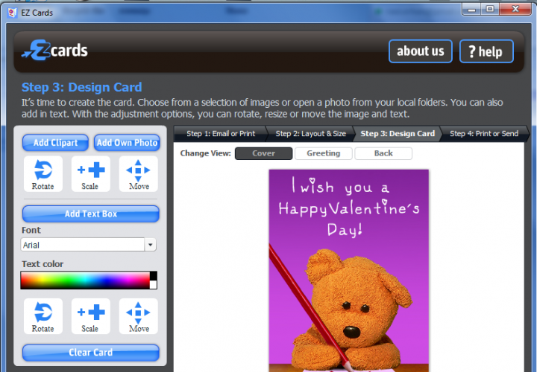Image resolution: width=537 pixels, height=372 pixels.
Task: Click the text Move icon below Text color
Action: pos(139,316)
